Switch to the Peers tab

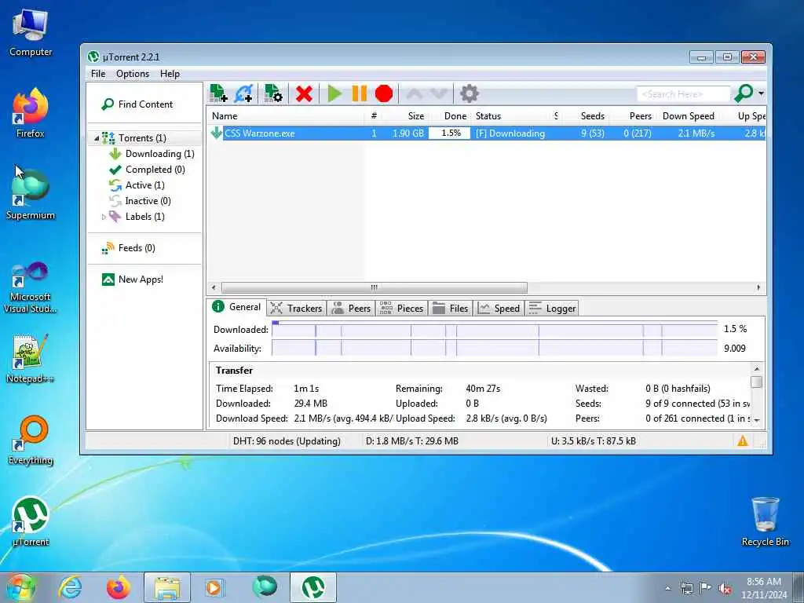(x=351, y=308)
